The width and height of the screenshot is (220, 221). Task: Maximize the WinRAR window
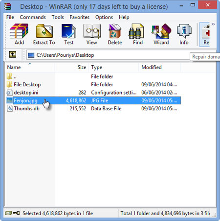pyautogui.click(x=193, y=5)
